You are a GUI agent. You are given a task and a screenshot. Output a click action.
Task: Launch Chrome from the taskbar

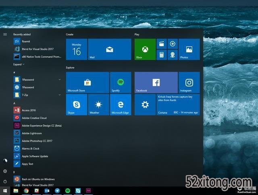point(26,191)
